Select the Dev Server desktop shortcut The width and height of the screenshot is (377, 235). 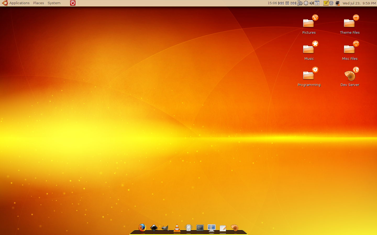pos(350,76)
